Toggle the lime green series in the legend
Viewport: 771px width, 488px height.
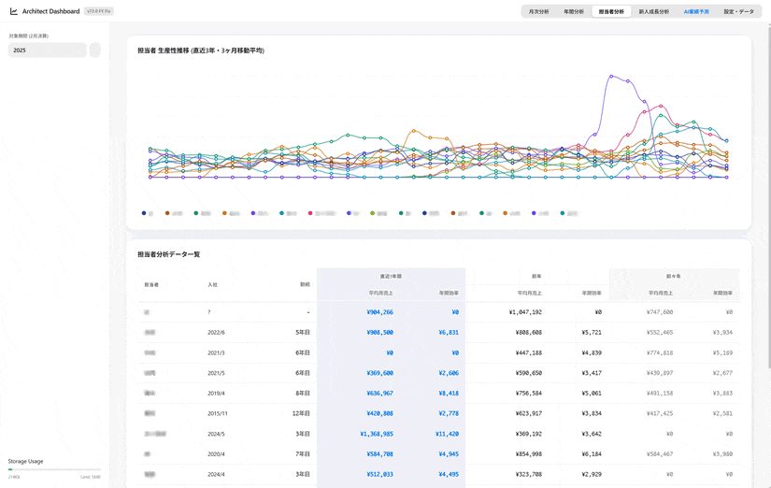pyautogui.click(x=378, y=213)
